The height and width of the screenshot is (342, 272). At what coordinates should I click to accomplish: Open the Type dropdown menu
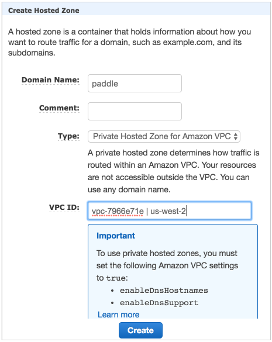point(164,137)
